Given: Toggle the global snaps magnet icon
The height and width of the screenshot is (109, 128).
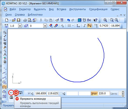Looking at the screenshot, I should [51, 26].
